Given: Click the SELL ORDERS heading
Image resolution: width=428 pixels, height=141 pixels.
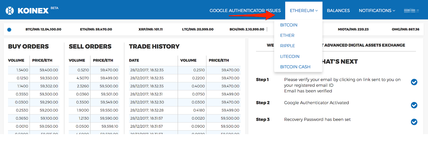Looking at the screenshot, I should pyautogui.click(x=90, y=47).
